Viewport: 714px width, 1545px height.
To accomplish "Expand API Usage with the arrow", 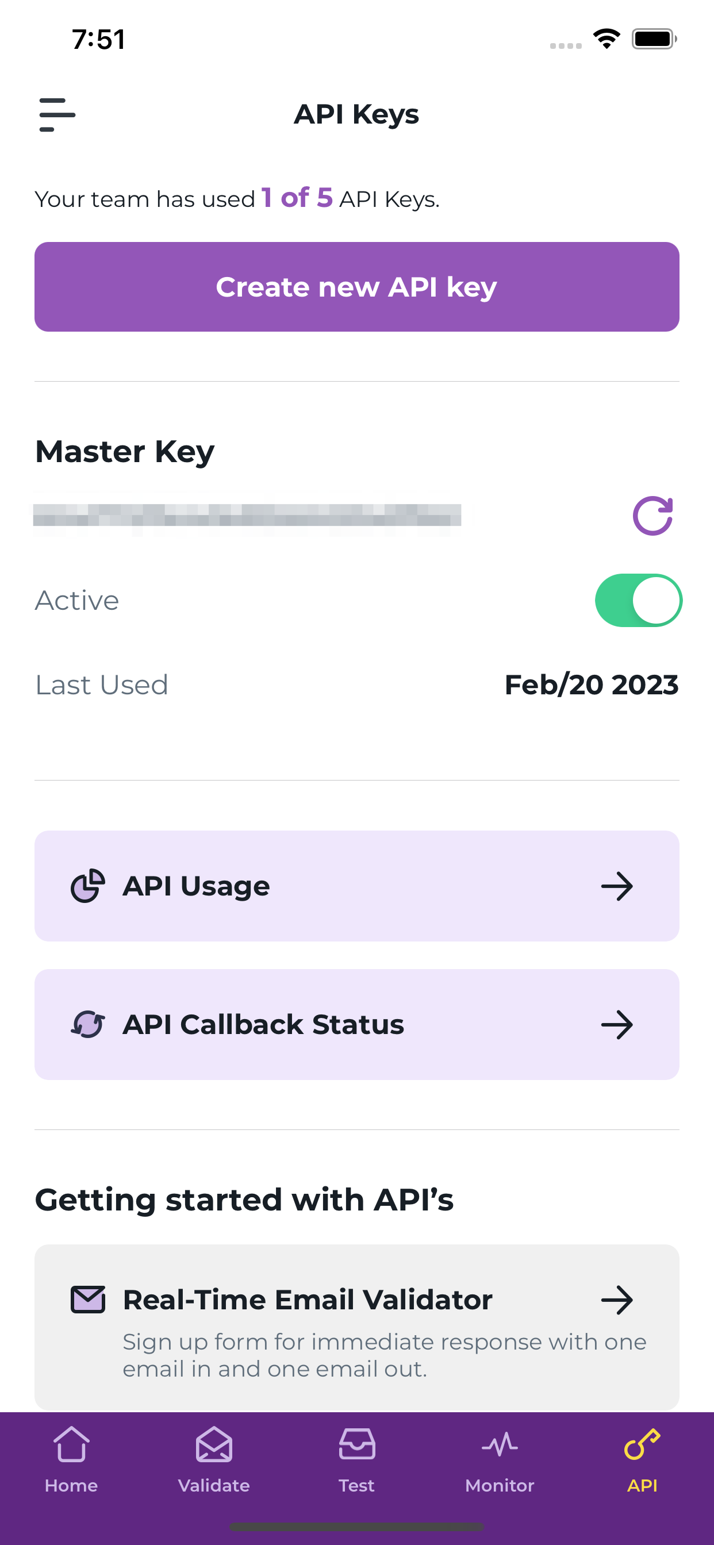I will (x=617, y=886).
